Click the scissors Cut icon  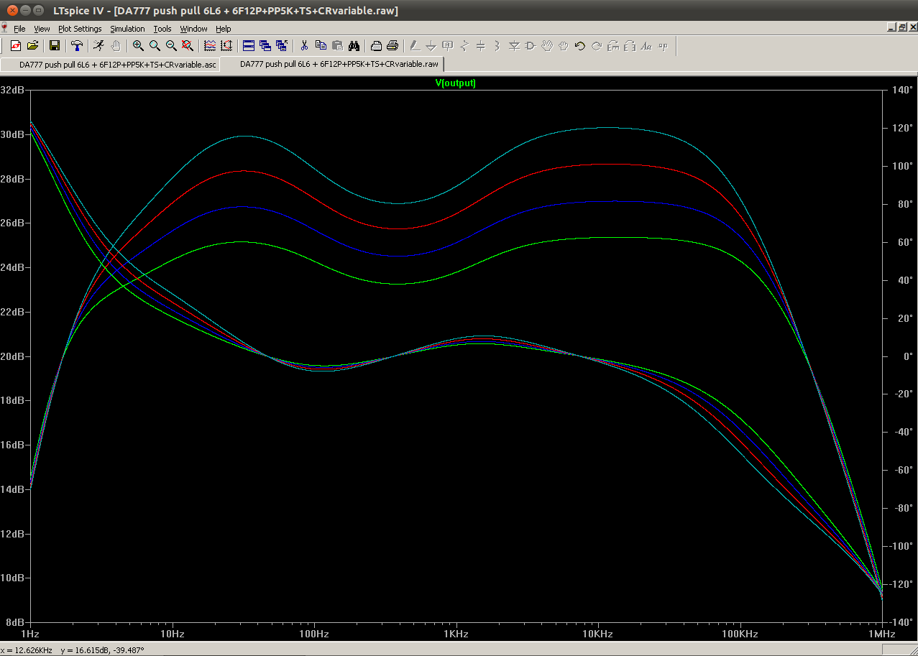304,46
